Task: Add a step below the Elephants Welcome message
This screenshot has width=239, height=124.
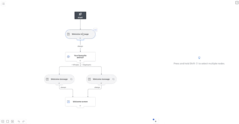Action: click(x=101, y=83)
